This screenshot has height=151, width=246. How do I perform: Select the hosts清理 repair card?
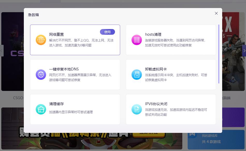click(171, 40)
